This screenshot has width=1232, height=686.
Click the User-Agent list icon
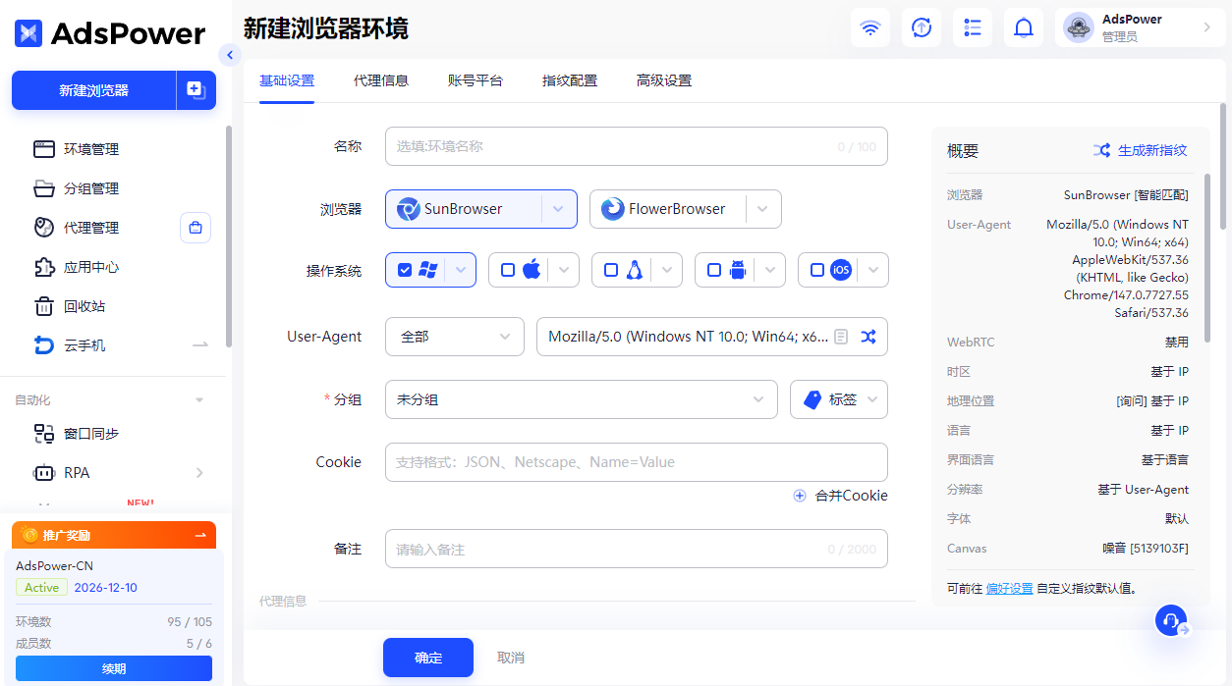click(x=841, y=337)
